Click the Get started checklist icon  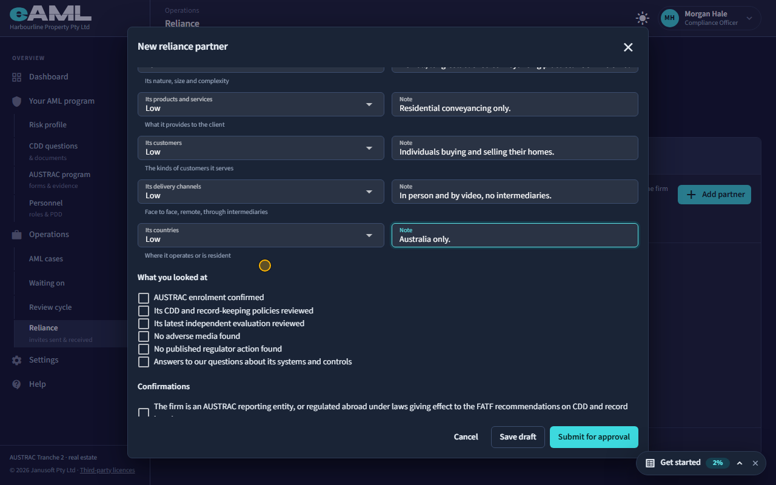[650, 463]
